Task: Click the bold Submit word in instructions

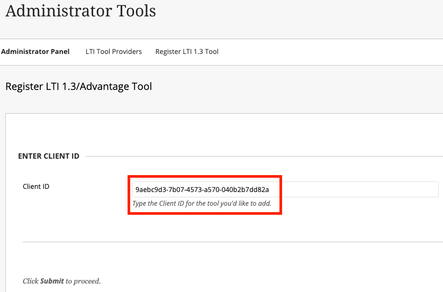Action: [x=52, y=281]
